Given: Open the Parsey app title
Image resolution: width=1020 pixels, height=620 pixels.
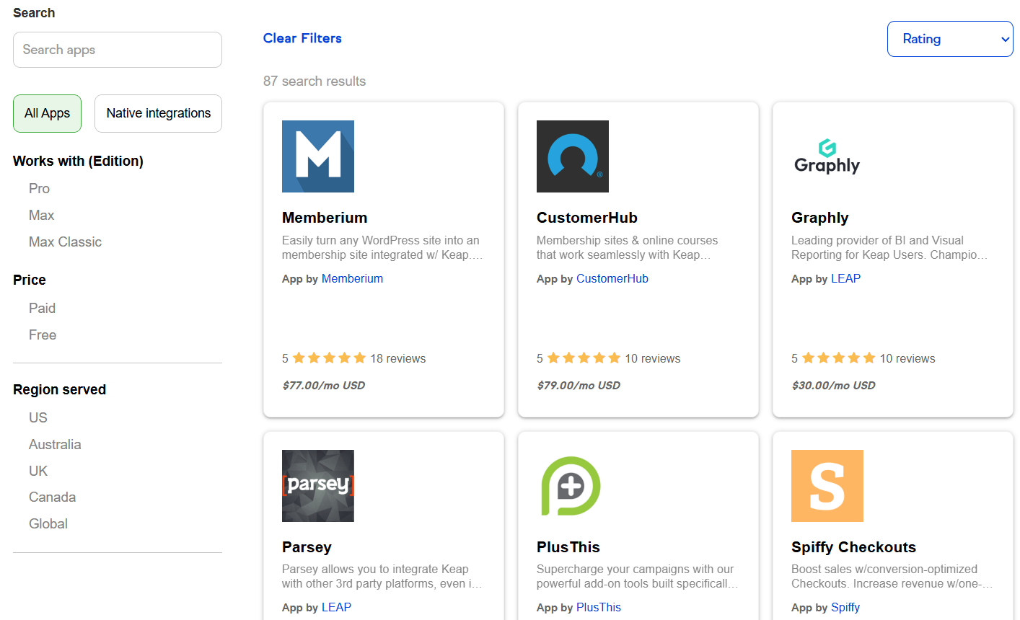Looking at the screenshot, I should (x=307, y=547).
